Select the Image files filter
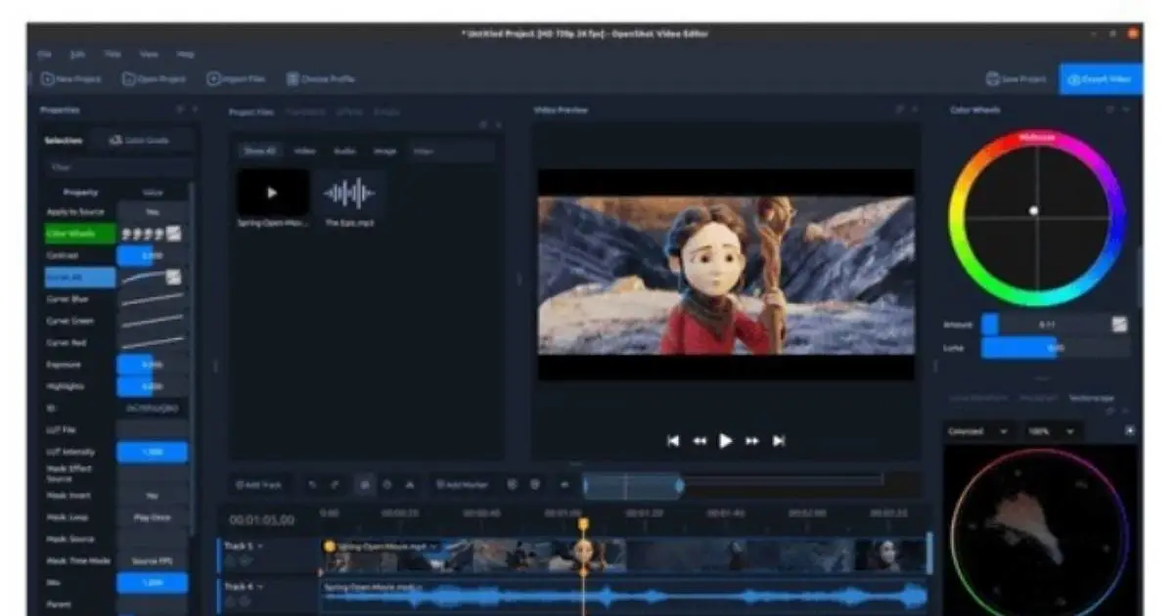Image resolution: width=1174 pixels, height=616 pixels. [x=384, y=152]
